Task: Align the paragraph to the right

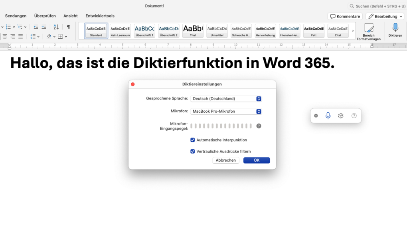Action: point(12,37)
